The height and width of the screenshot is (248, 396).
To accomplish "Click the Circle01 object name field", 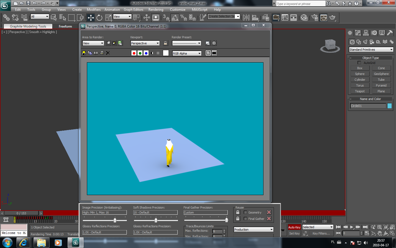I will 368,106.
